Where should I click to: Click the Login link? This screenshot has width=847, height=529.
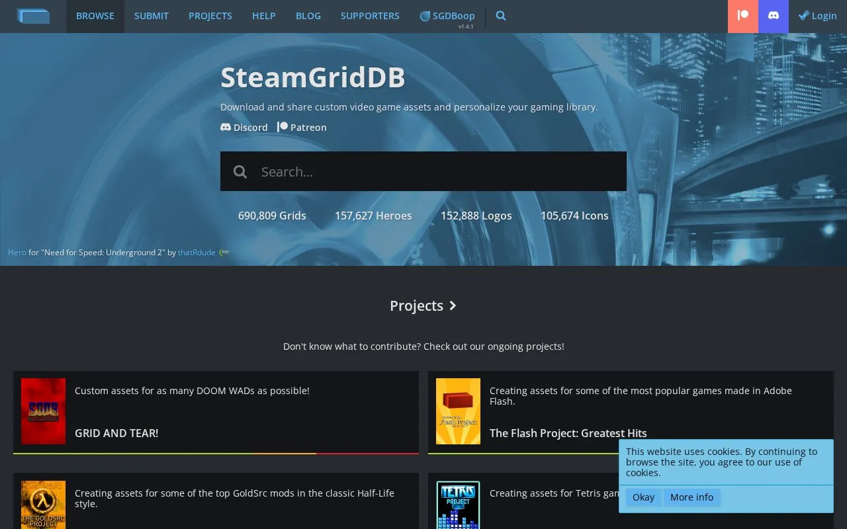coord(818,16)
